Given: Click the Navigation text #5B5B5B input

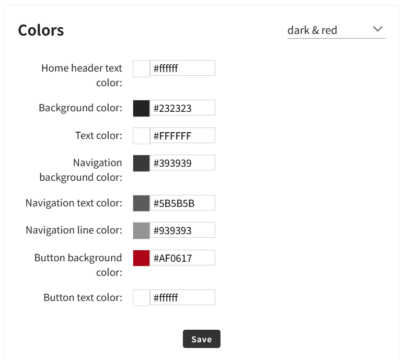Looking at the screenshot, I should (x=182, y=203).
